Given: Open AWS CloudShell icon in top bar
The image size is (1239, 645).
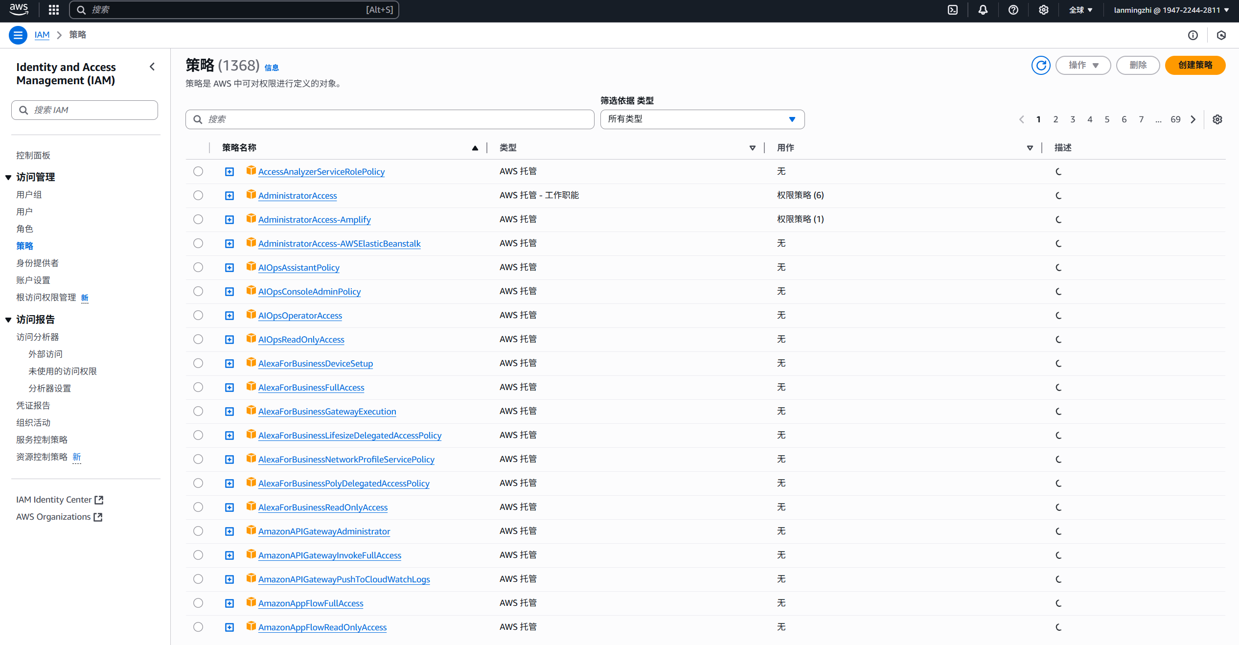Looking at the screenshot, I should [x=953, y=10].
